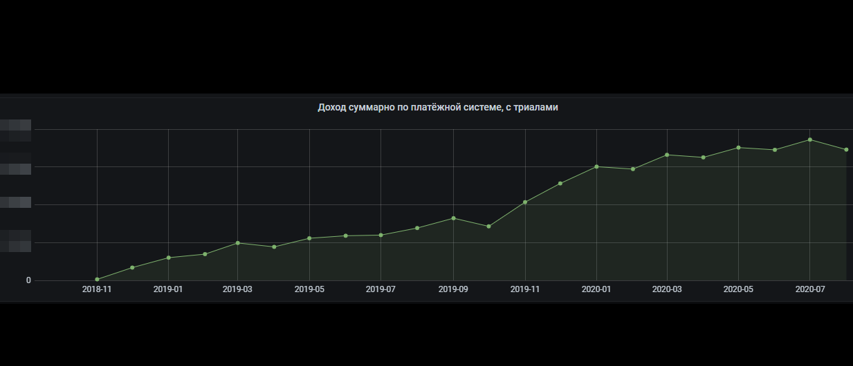The width and height of the screenshot is (853, 366).
Task: Click the 2020-01 x-axis label
Action: coord(596,289)
